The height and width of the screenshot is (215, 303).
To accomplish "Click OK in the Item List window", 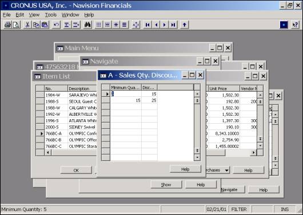I will coord(76,171).
